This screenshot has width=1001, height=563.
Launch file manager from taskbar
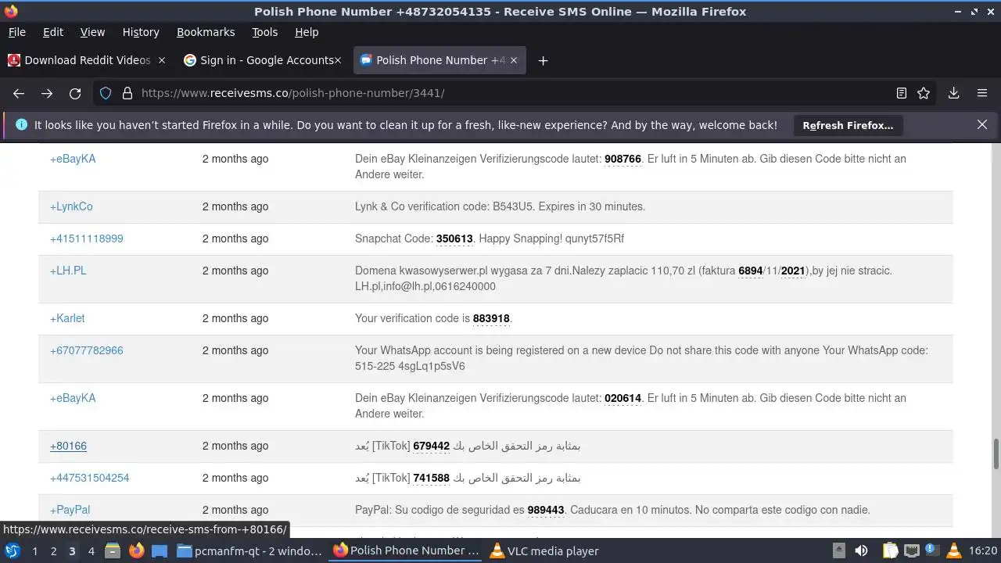[113, 550]
